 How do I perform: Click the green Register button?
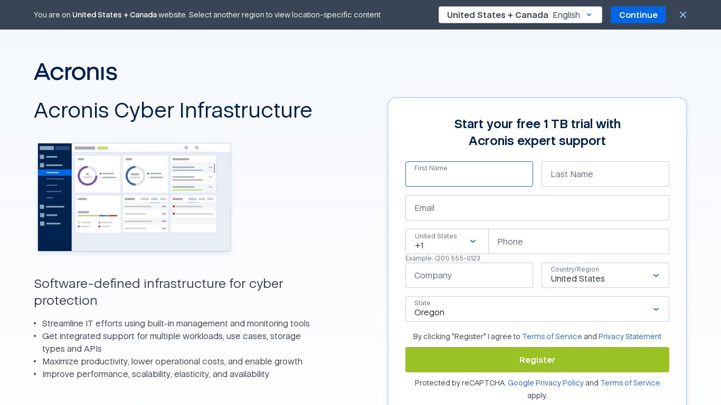click(x=537, y=360)
